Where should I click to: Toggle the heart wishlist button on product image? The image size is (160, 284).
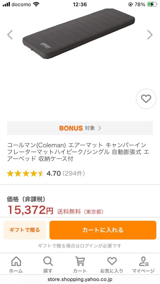pyautogui.click(x=146, y=99)
